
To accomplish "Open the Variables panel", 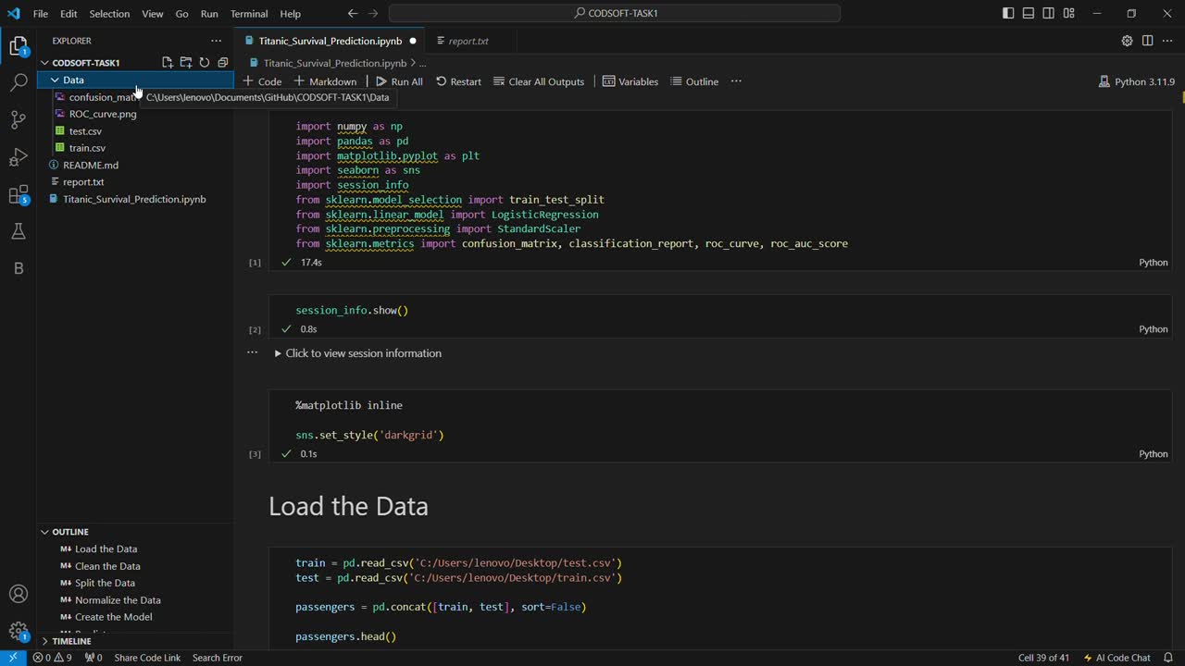I will click(x=630, y=81).
